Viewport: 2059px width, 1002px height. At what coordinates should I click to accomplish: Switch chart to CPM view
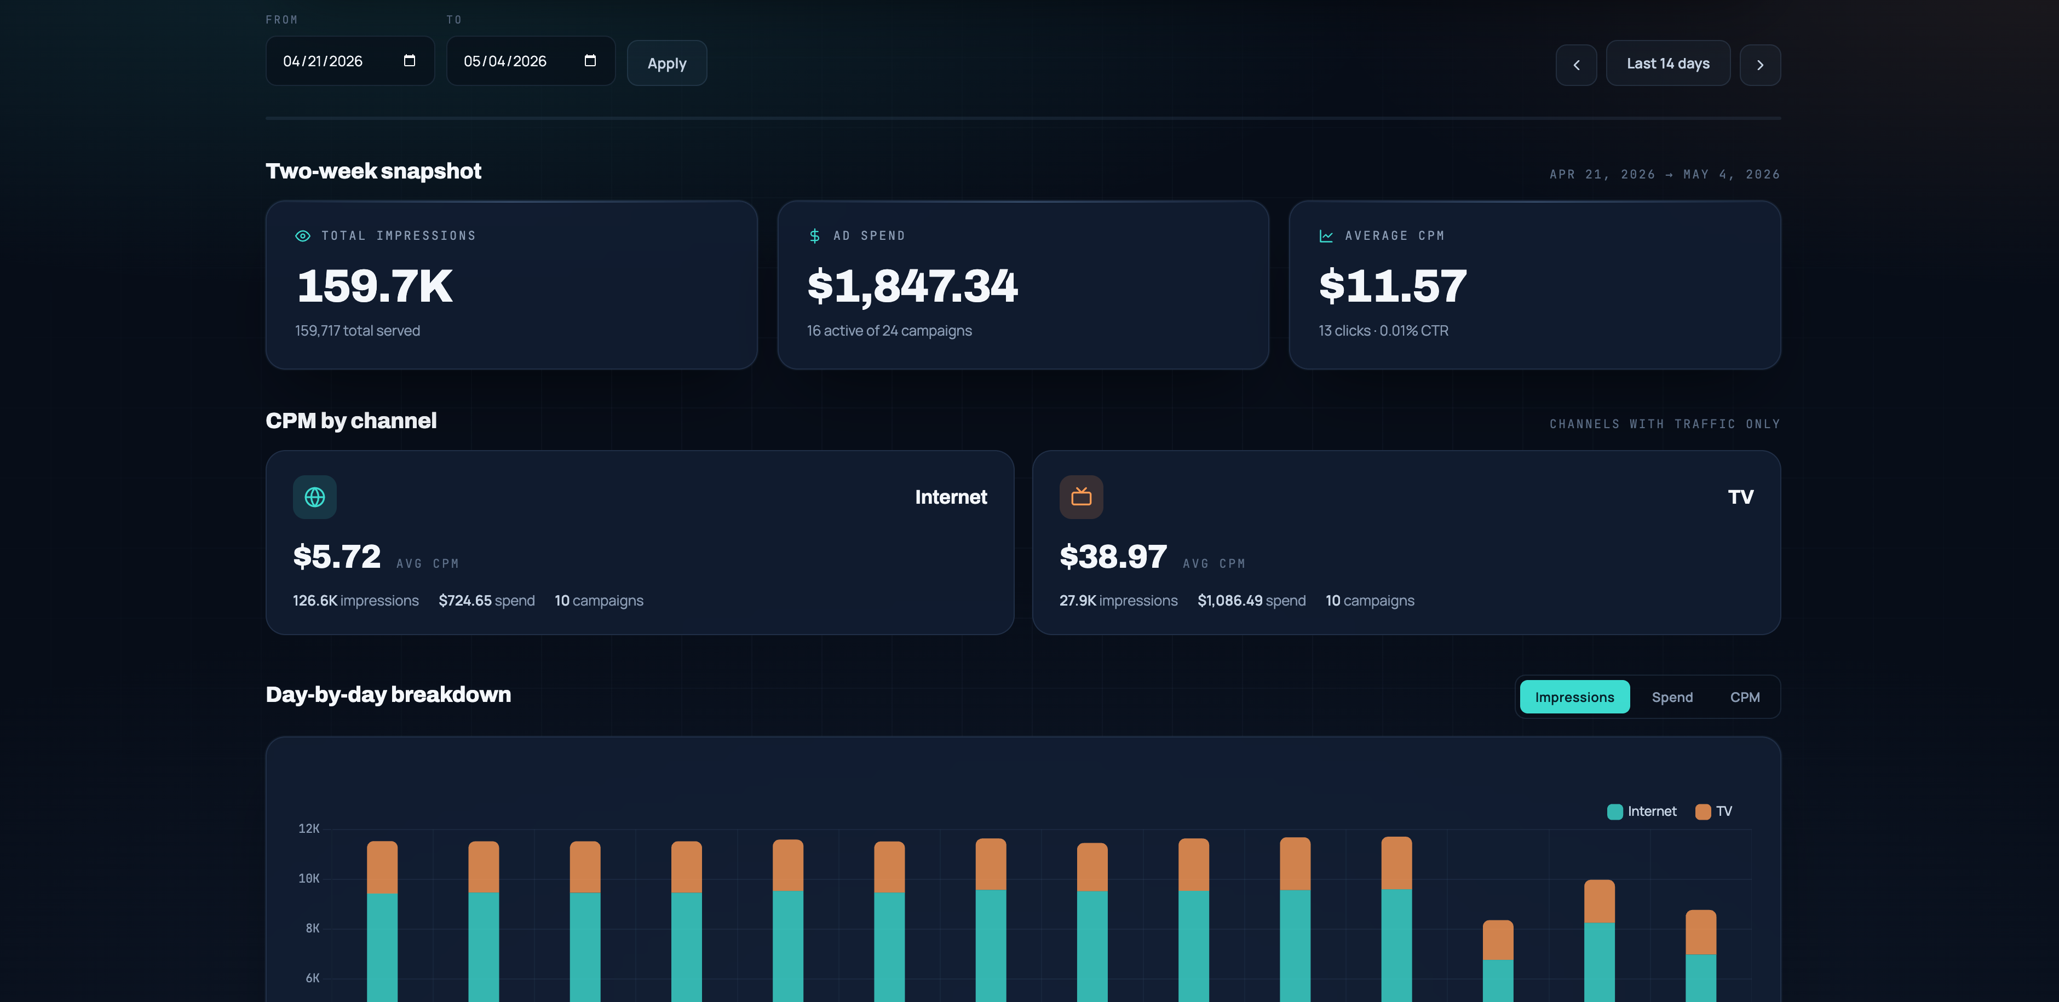click(1745, 697)
